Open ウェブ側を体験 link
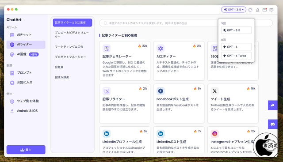283x162 pixels. [26, 101]
